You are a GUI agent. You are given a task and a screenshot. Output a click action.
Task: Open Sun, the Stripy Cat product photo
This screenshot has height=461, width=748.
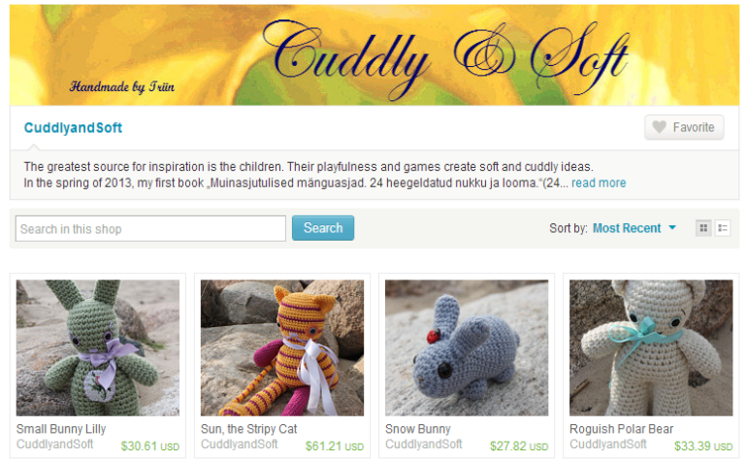pyautogui.click(x=282, y=347)
